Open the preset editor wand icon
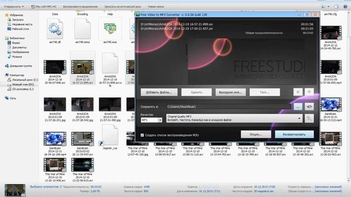 [309, 118]
